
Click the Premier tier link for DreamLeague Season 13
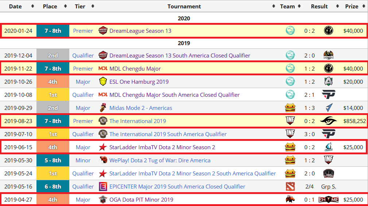coord(83,31)
